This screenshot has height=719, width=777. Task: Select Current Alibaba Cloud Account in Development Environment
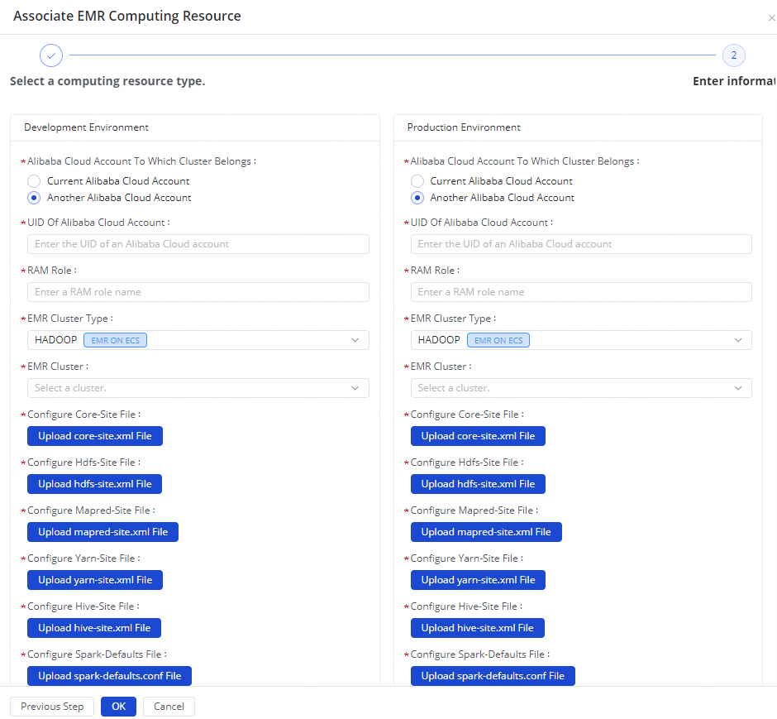34,181
